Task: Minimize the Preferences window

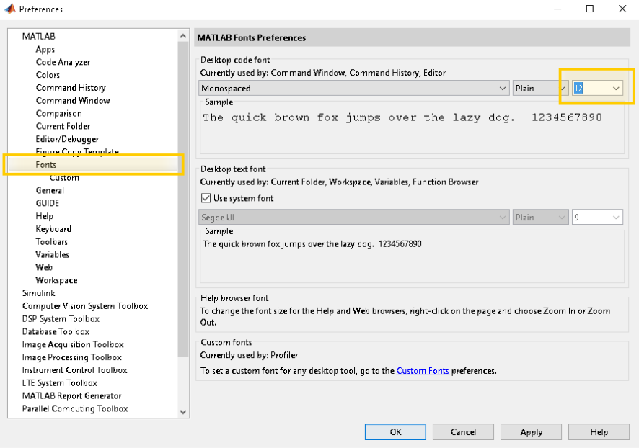Action: tap(558, 9)
